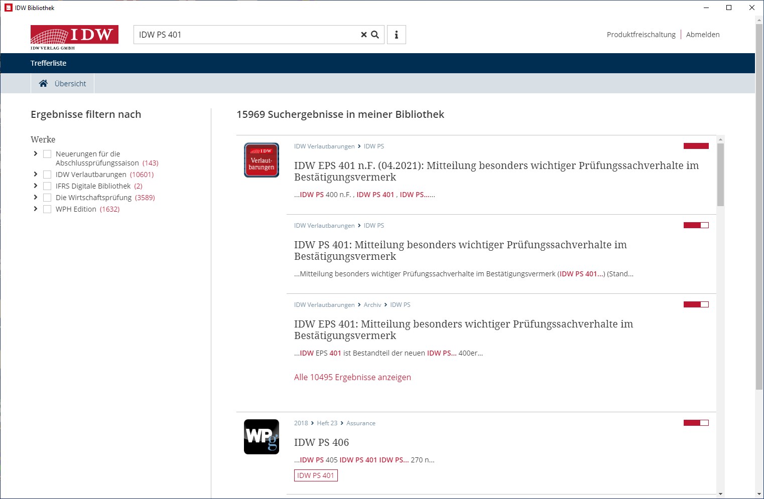Click the Archiv breadcrumb link
This screenshot has height=499, width=764.
[x=372, y=305]
